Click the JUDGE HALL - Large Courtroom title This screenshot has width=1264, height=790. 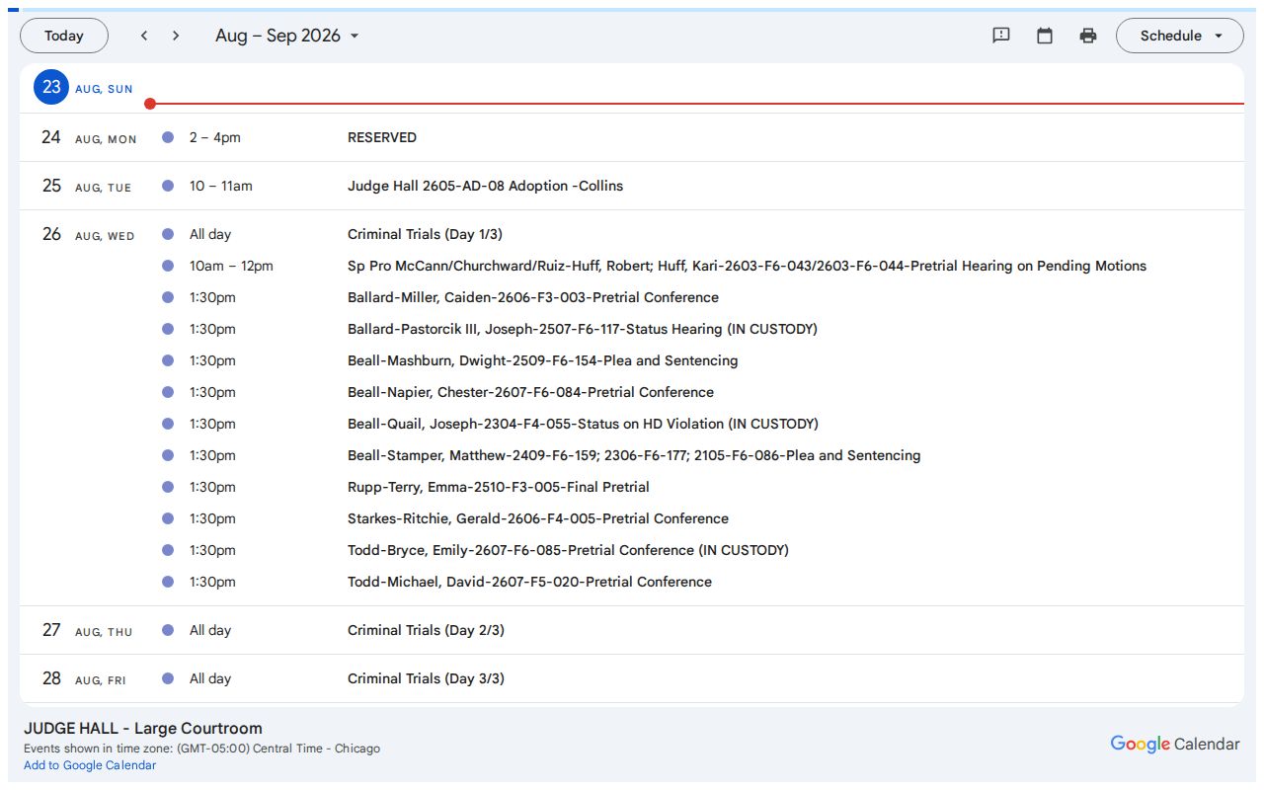tap(143, 729)
